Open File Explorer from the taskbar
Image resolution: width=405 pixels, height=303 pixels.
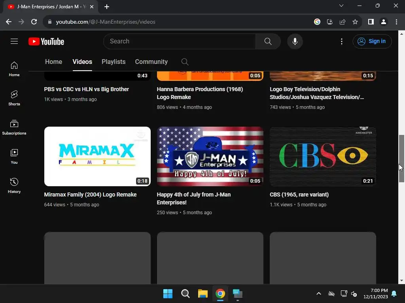pos(203,294)
